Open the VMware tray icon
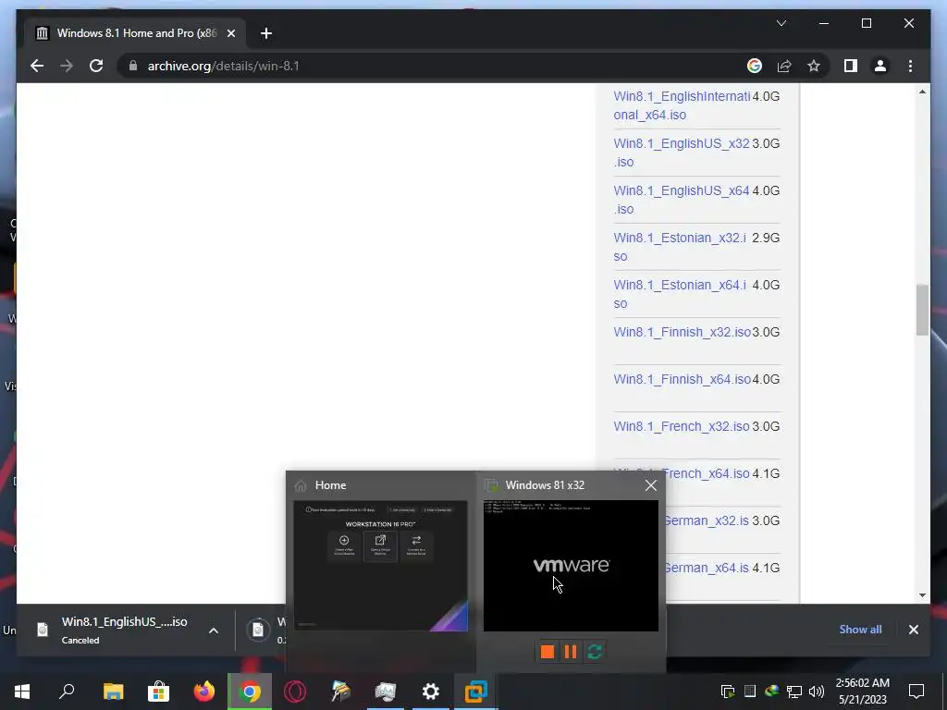Screen dimensions: 947x710 [x=728, y=692]
